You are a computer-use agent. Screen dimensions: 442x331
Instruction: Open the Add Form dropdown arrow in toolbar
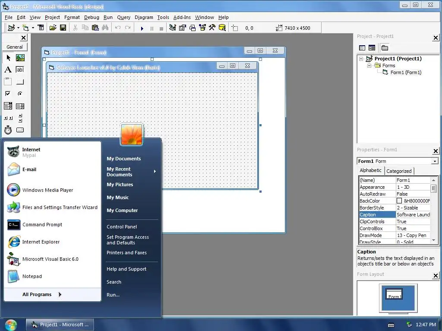(x=33, y=28)
